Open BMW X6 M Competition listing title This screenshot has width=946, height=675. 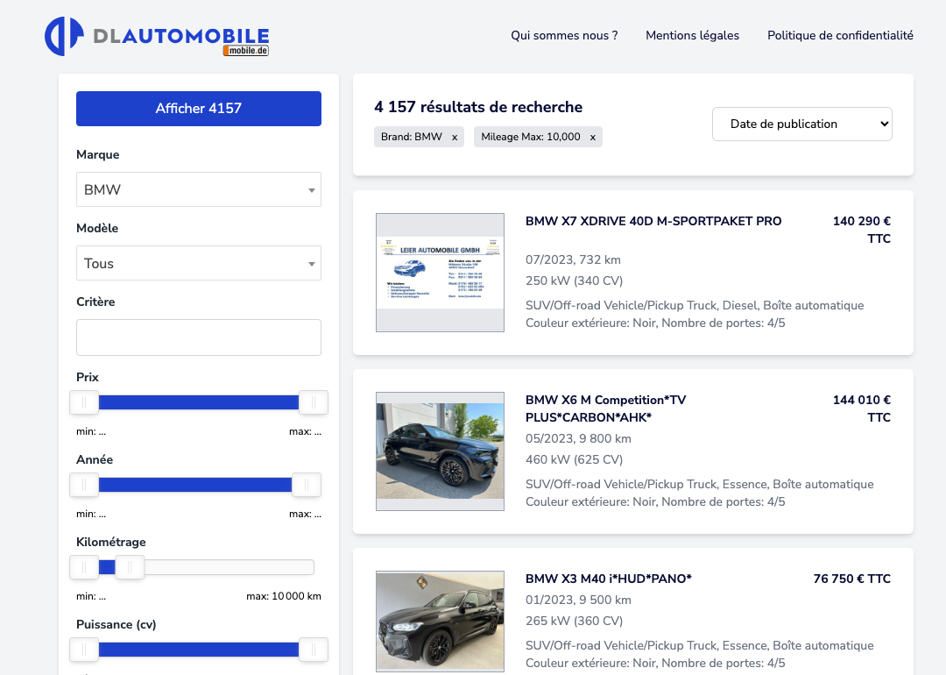606,409
